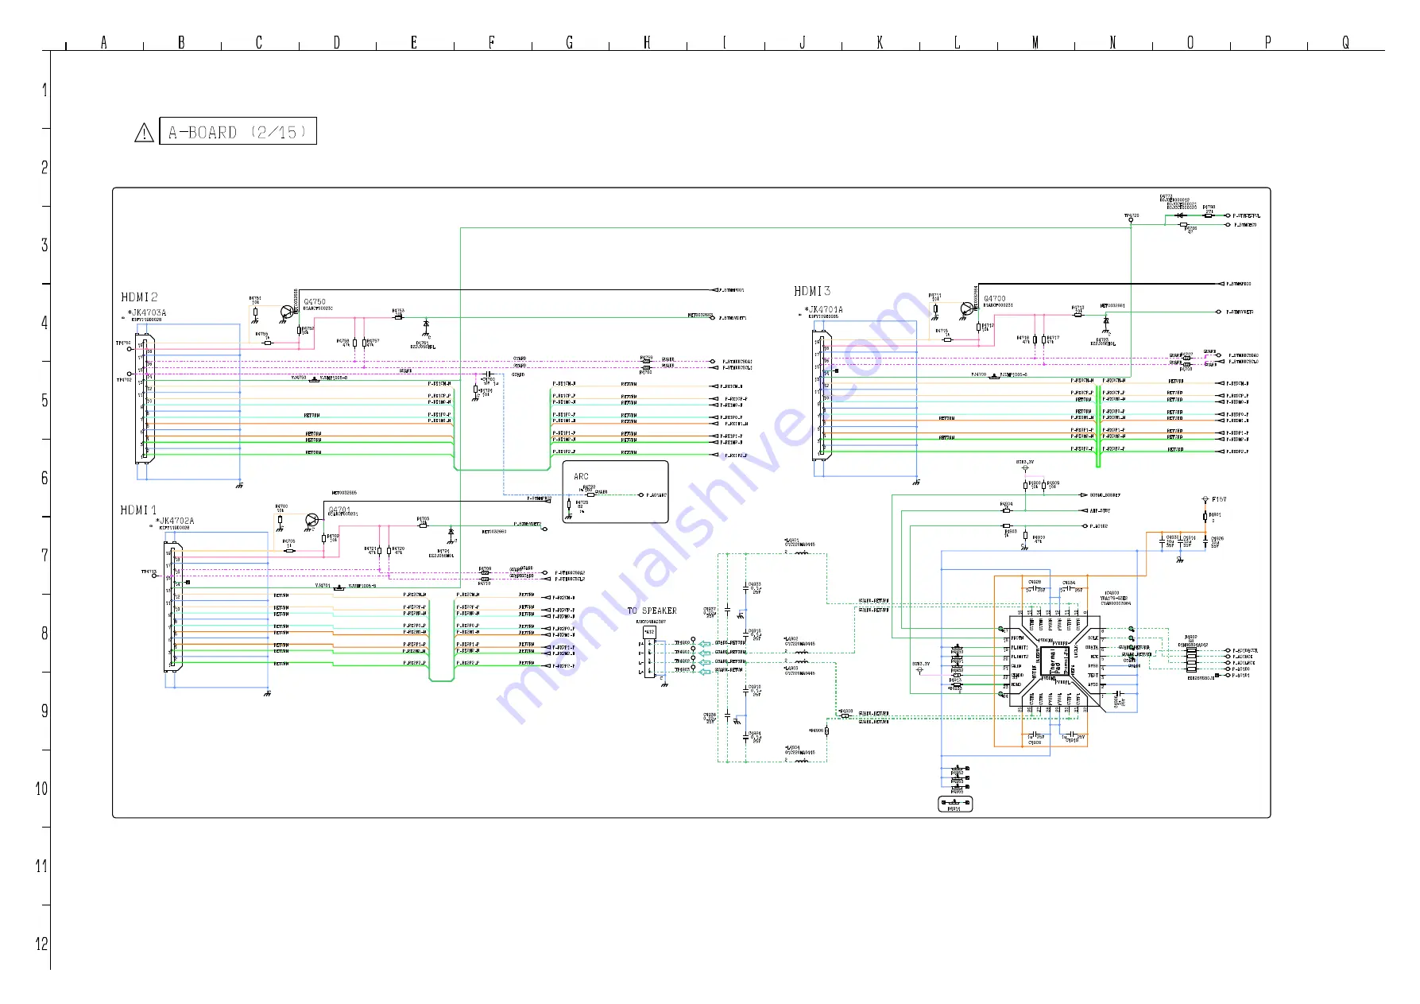The height and width of the screenshot is (1004, 1420).
Task: Click the F15V power supply label
Action: pos(1219,499)
